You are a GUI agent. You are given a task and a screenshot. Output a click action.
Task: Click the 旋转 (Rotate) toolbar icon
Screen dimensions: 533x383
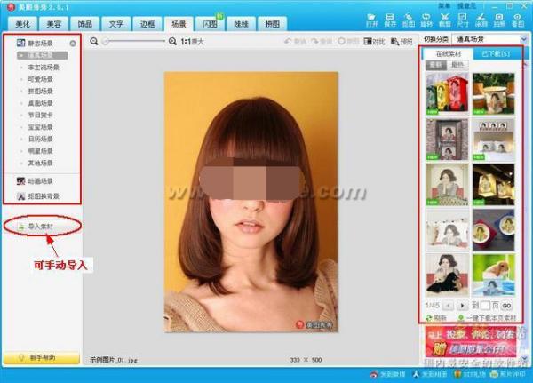(x=427, y=18)
